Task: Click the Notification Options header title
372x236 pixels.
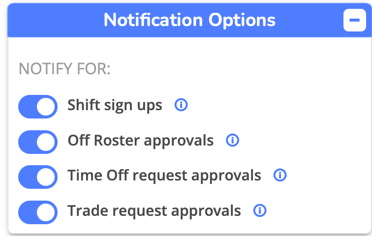Action: tap(189, 20)
